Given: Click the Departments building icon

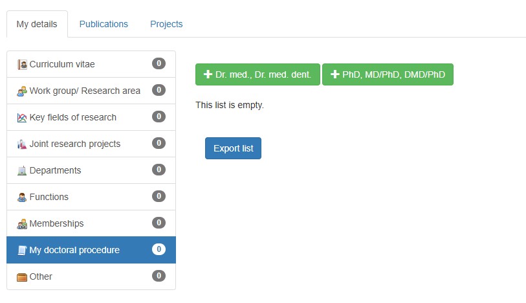Looking at the screenshot, I should (22, 170).
